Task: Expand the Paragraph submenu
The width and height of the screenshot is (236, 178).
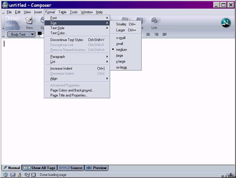Action: [77, 57]
